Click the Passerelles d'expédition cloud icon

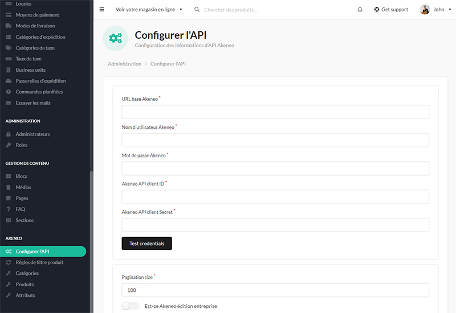[x=9, y=81]
